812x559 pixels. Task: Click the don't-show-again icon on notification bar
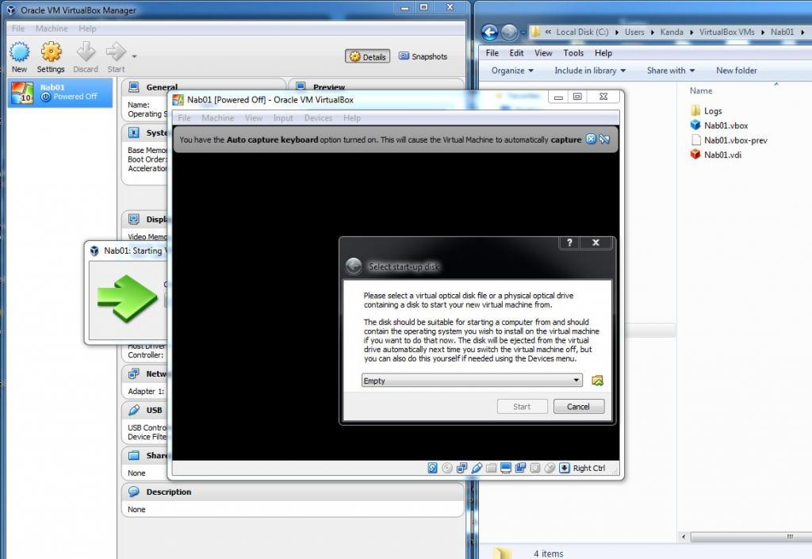604,140
